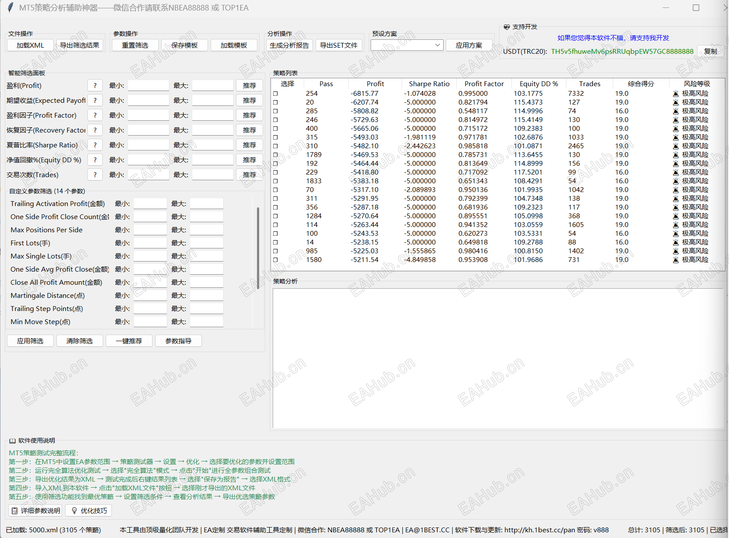The width and height of the screenshot is (729, 538).
Task: Click the 综合得分 column header
Action: [x=641, y=84]
